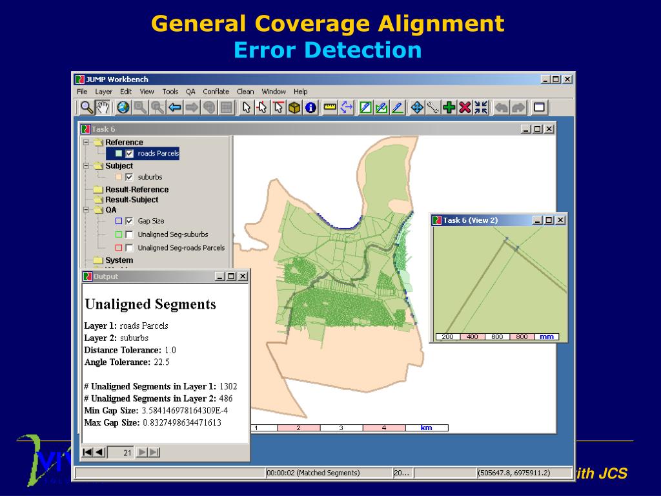The image size is (661, 496).
Task: Click the red X delete icon
Action: pyautogui.click(x=465, y=108)
